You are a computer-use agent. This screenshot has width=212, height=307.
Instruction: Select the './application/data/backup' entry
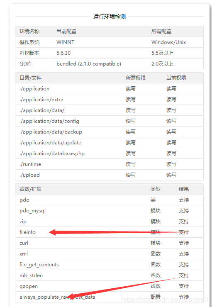pos(51,132)
